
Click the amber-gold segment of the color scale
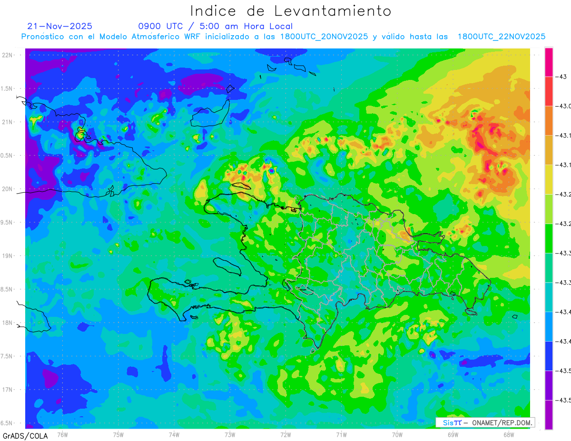point(549,150)
